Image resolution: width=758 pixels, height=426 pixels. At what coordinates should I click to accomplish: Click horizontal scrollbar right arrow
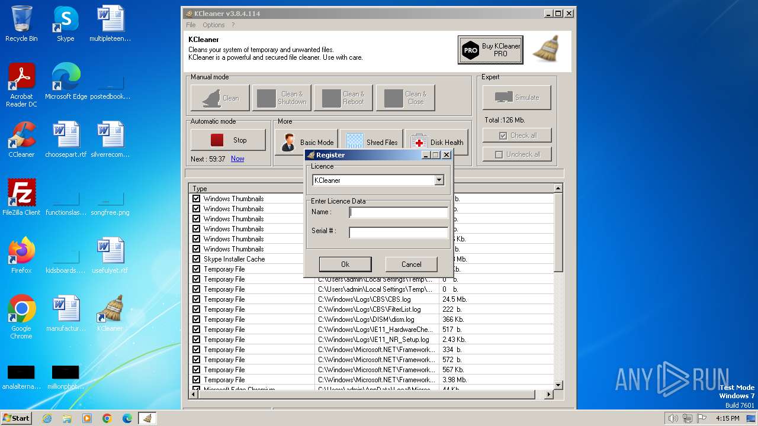549,394
